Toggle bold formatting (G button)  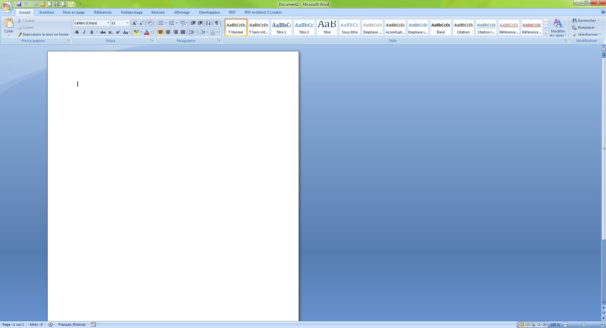77,32
